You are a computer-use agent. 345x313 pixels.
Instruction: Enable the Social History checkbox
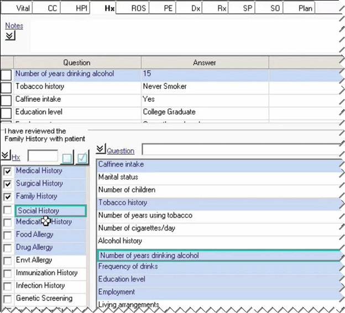click(x=7, y=210)
